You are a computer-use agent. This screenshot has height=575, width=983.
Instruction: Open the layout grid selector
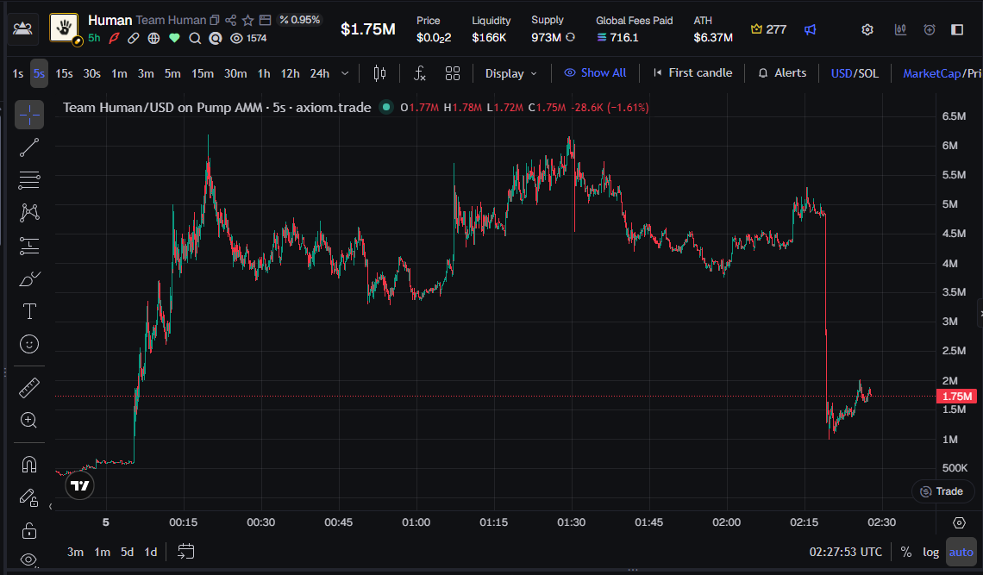pos(453,73)
